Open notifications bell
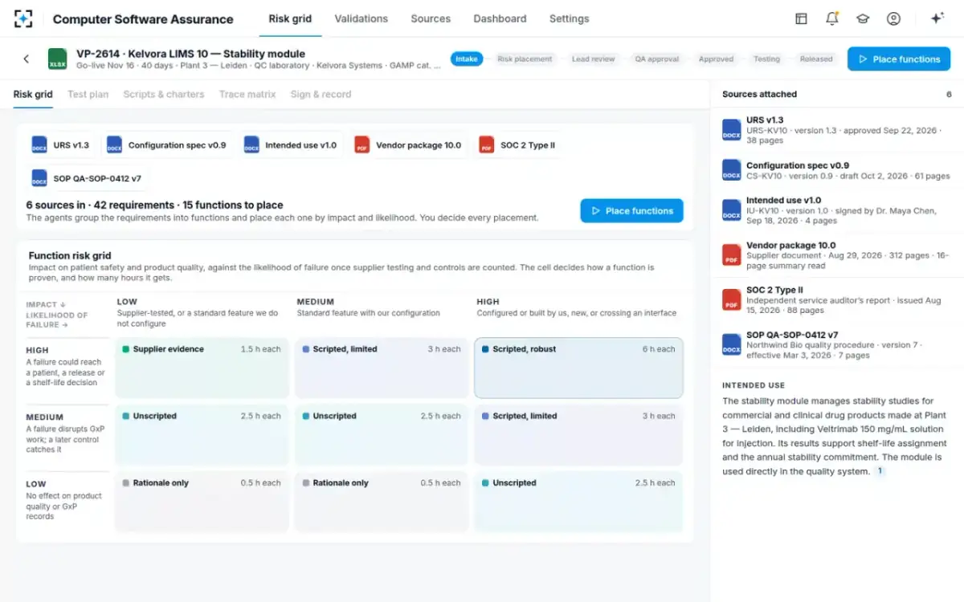Image resolution: width=964 pixels, height=602 pixels. tap(832, 18)
